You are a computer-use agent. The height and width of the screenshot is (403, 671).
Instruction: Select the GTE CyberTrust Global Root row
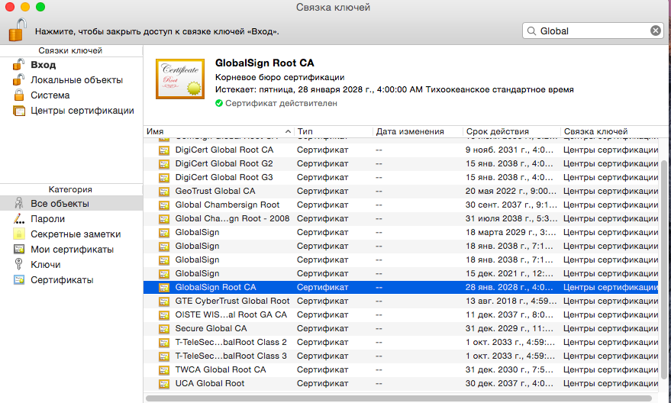coord(401,301)
